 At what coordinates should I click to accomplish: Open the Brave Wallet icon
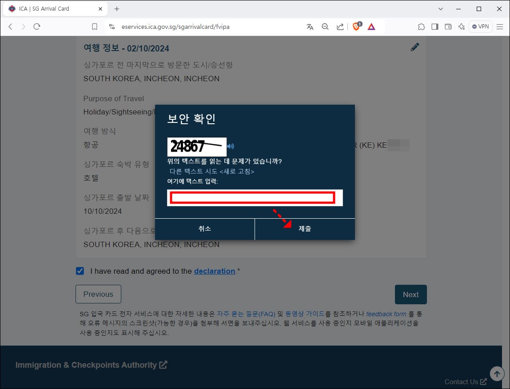coord(448,27)
